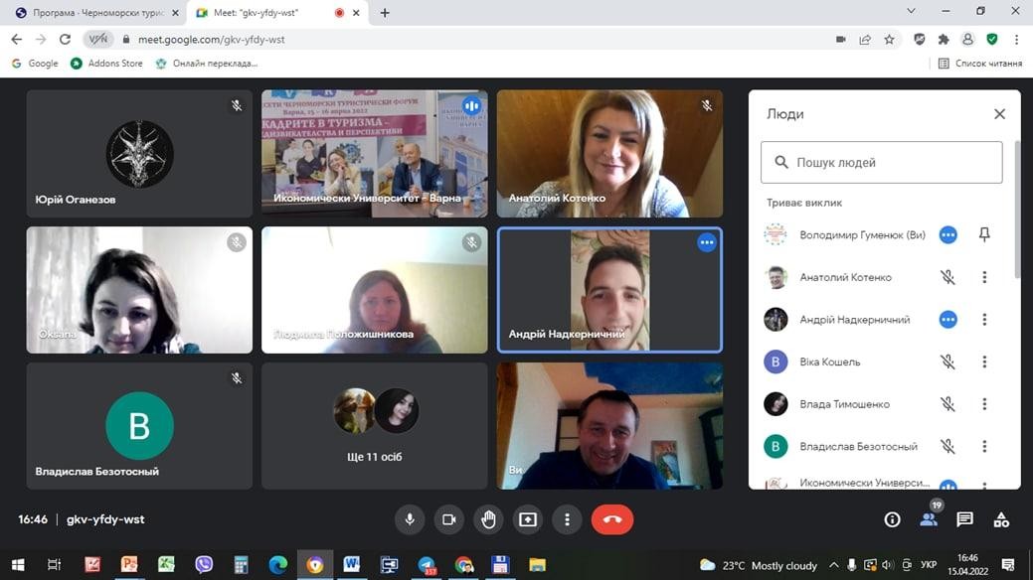Leave the call with red hang-up button
Viewport: 1033px width, 580px height.
pos(612,519)
